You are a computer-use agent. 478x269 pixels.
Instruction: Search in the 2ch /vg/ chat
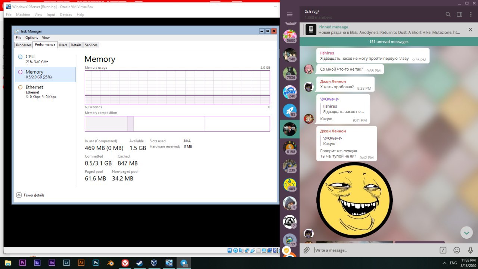[x=448, y=14]
